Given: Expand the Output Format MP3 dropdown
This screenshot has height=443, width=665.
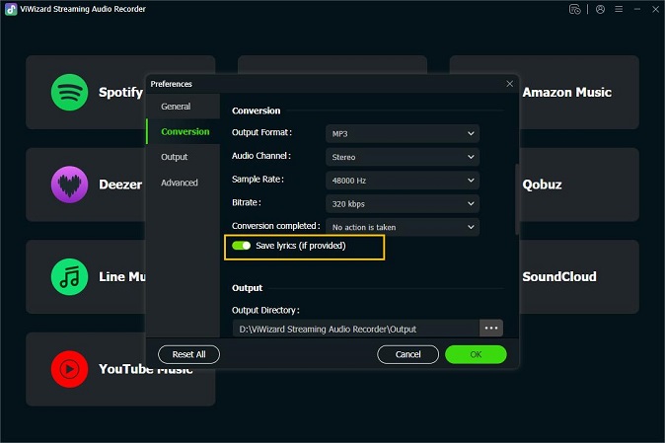Looking at the screenshot, I should pos(403,133).
